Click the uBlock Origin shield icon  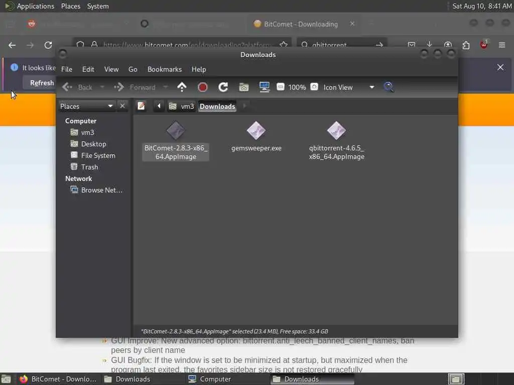point(484,45)
